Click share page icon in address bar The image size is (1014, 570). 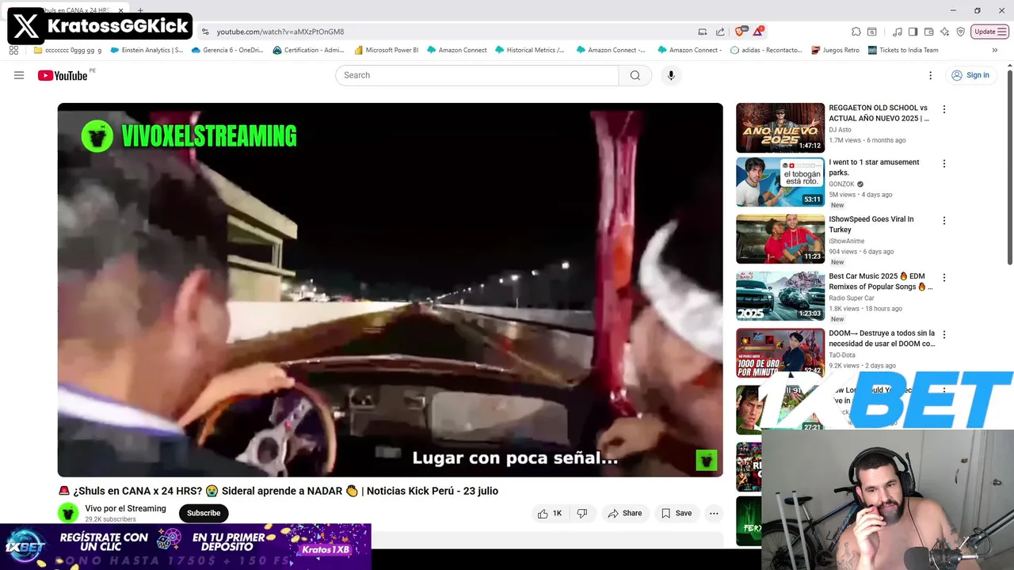(x=720, y=32)
